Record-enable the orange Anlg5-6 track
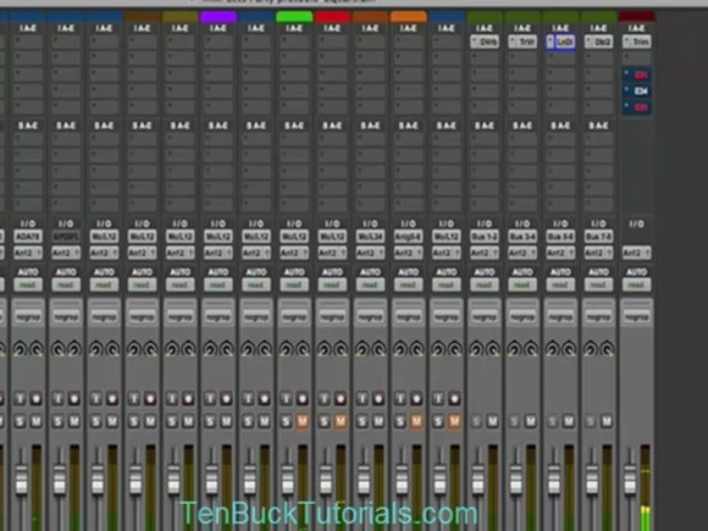This screenshot has height=531, width=708. [416, 399]
